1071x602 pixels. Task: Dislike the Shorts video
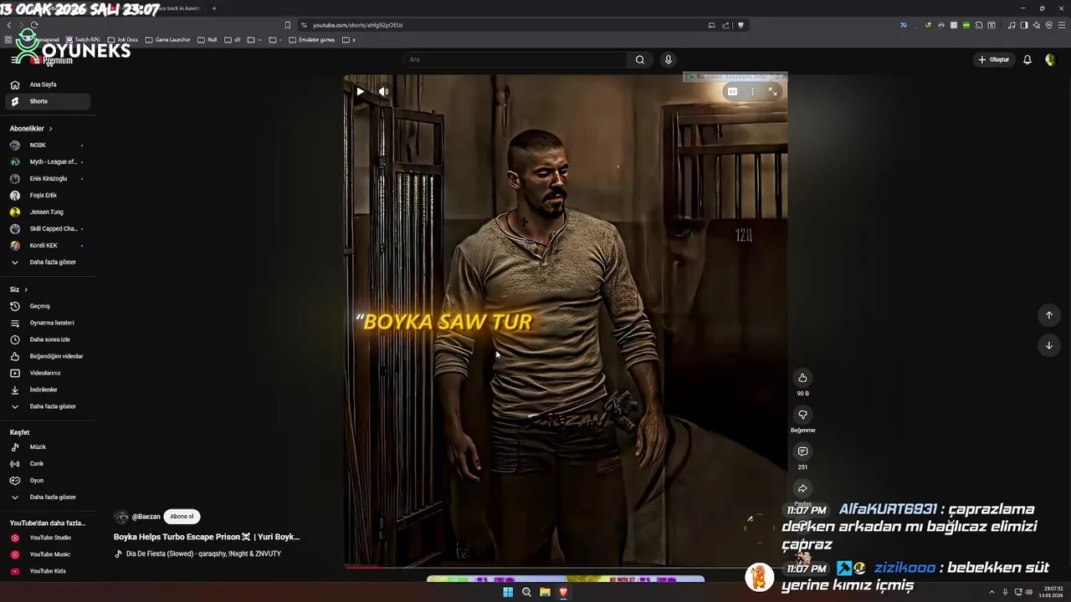pos(802,415)
